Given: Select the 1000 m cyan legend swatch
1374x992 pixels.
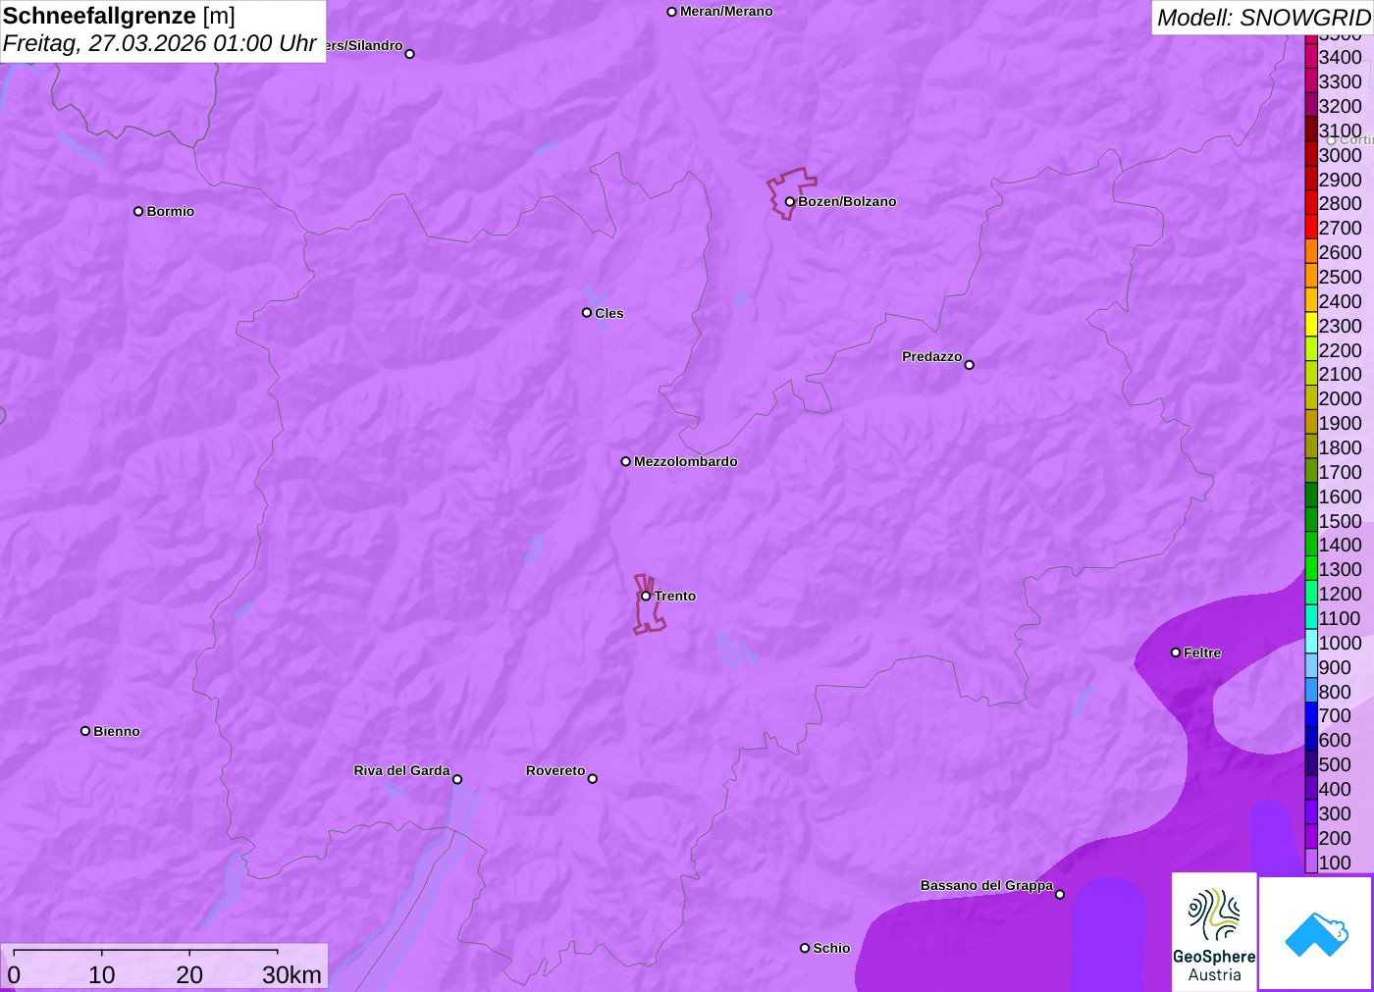Looking at the screenshot, I should click(1311, 643).
